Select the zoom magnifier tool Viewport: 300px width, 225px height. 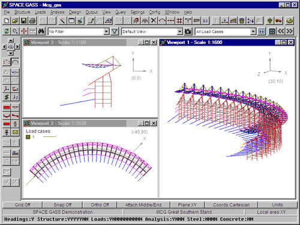tap(15, 31)
